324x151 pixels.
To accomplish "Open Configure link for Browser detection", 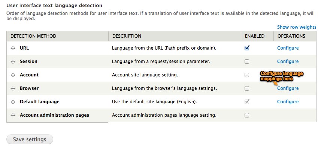I will tap(288, 88).
